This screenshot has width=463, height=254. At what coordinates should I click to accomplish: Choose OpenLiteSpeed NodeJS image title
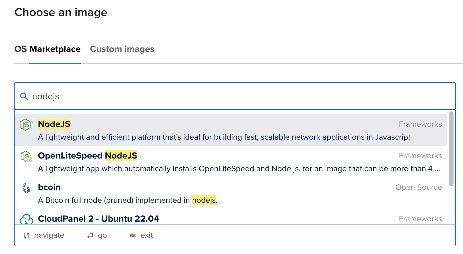(88, 156)
